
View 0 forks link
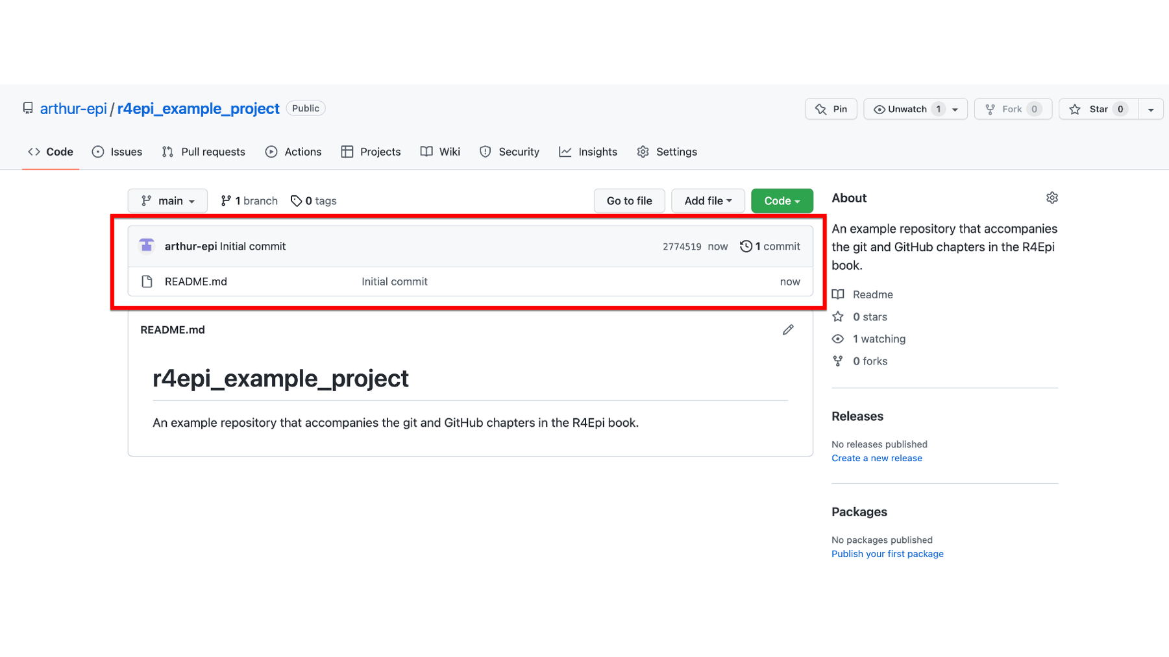(x=860, y=361)
